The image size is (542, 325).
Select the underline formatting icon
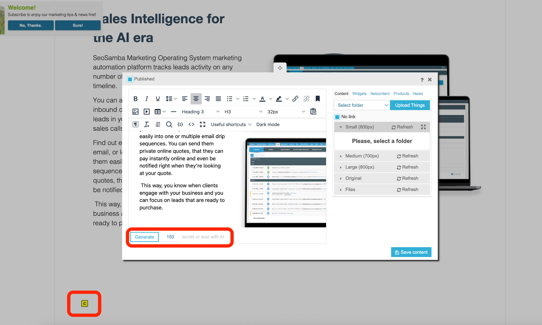(x=158, y=98)
